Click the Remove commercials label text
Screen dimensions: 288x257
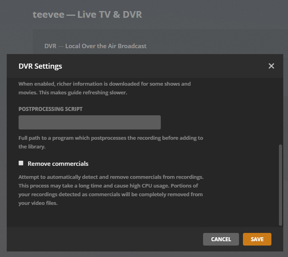click(x=58, y=163)
